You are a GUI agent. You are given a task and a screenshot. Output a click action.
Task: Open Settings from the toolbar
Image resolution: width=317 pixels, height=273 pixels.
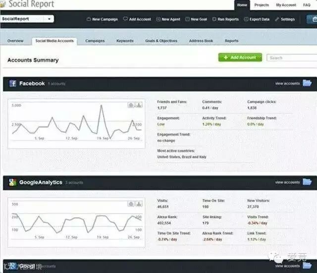click(x=285, y=19)
